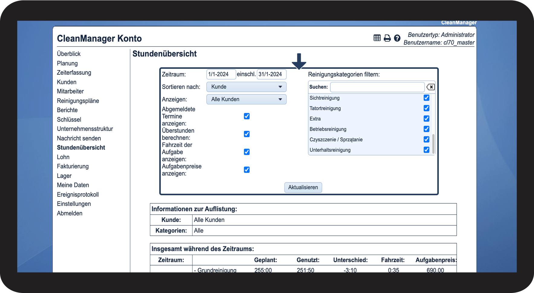This screenshot has height=293, width=534.
Task: Click the Abmelden link
Action: tap(70, 213)
